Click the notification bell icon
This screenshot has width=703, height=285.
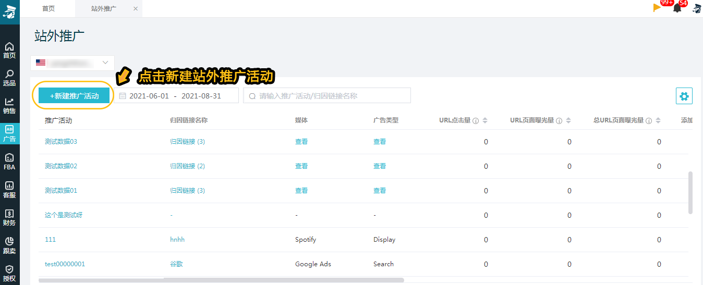pos(677,8)
